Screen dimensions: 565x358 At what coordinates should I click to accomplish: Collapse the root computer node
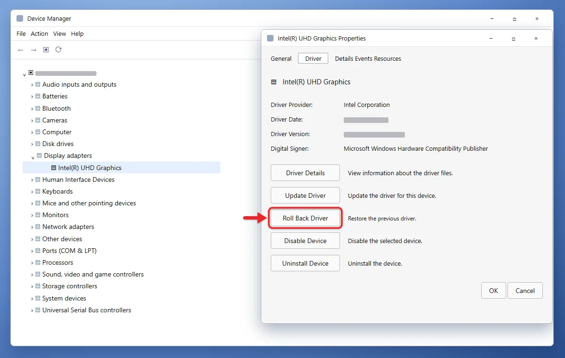click(24, 74)
